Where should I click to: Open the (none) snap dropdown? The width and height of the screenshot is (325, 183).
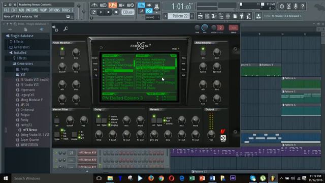153,17
